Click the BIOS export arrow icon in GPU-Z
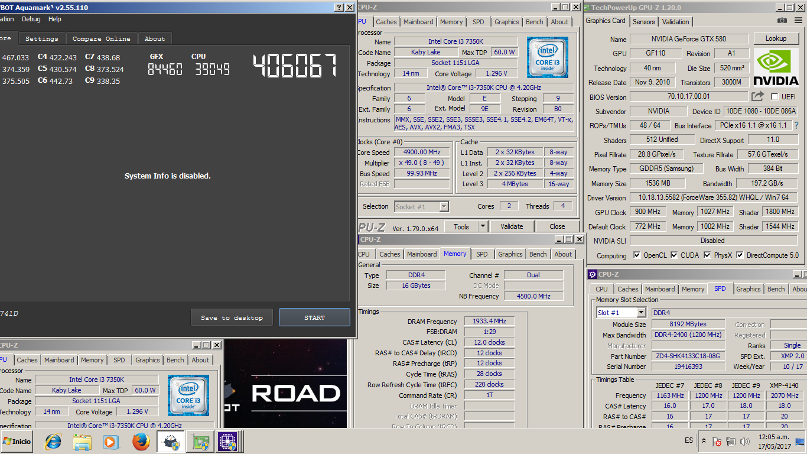 [757, 96]
